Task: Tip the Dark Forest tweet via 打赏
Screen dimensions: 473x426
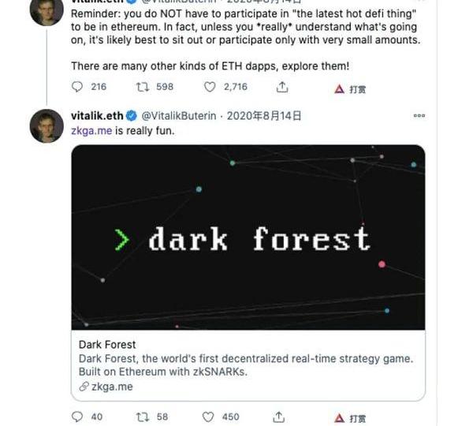Action: click(x=351, y=417)
